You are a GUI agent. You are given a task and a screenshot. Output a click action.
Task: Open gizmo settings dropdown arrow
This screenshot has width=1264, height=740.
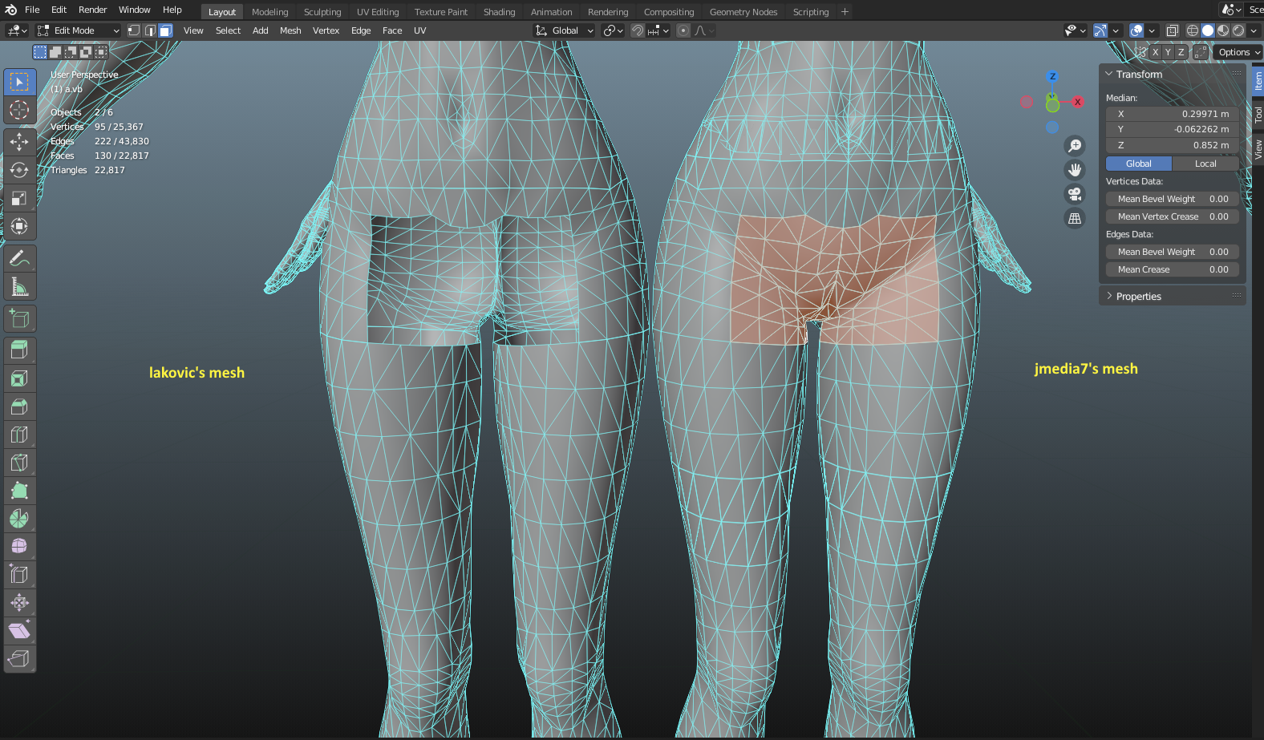point(1116,30)
